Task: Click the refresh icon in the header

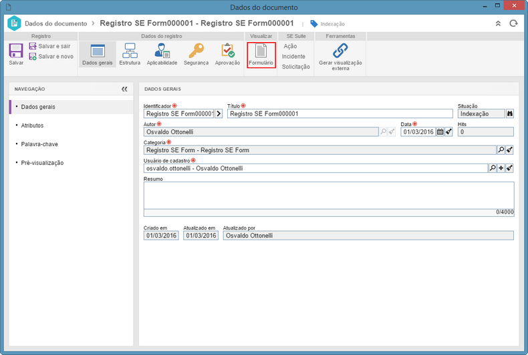Action: click(x=513, y=23)
